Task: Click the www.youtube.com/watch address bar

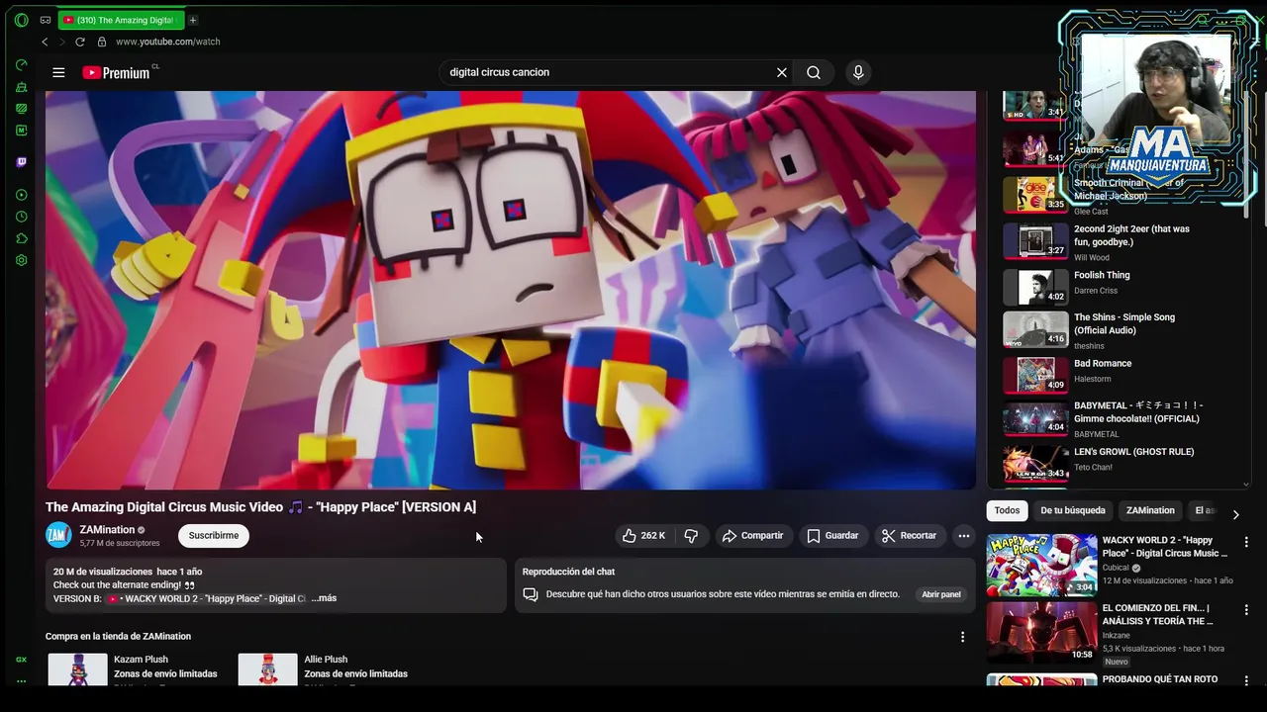Action: [167, 42]
